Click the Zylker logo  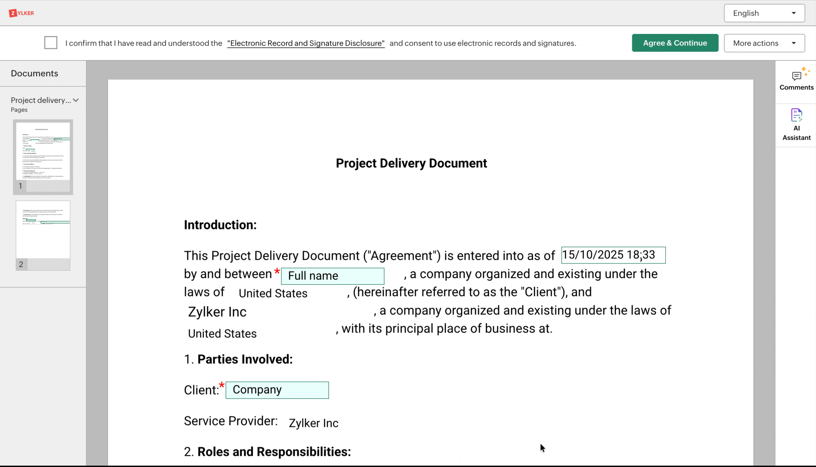pyautogui.click(x=21, y=13)
